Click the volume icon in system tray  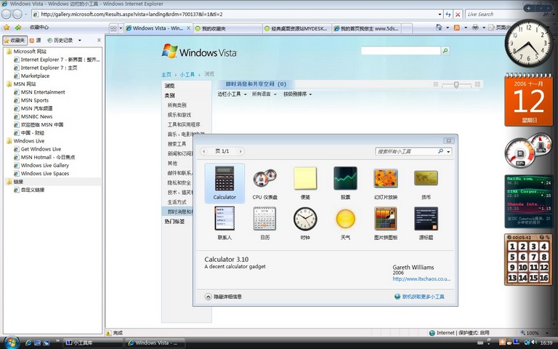click(x=534, y=342)
